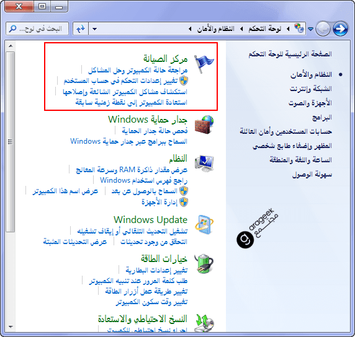The image size is (355, 337).
Task: Click the back navigation arrow button
Action: tap(323, 29)
